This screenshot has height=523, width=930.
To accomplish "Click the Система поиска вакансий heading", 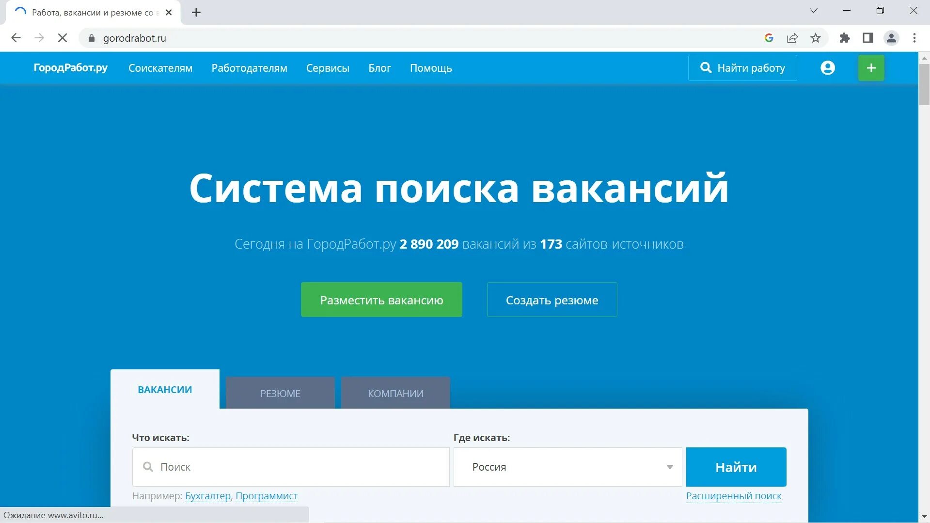I will point(459,188).
